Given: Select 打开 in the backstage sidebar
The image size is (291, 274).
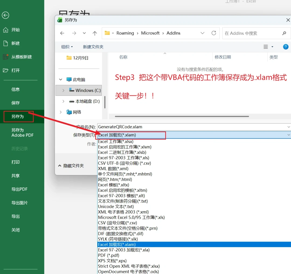Looking at the screenshot, I should click(12, 70).
